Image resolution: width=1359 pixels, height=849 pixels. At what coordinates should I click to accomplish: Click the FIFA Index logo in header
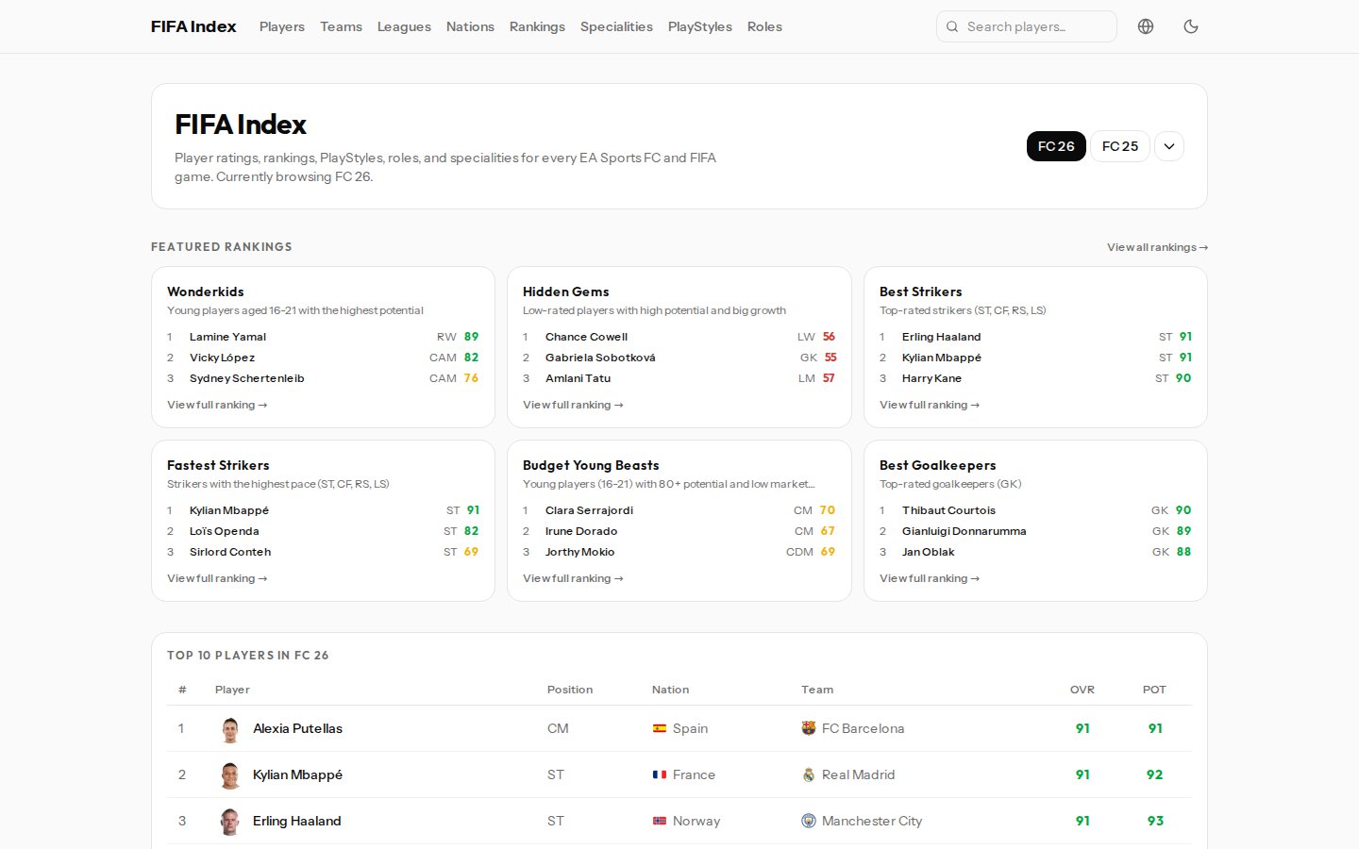click(193, 26)
